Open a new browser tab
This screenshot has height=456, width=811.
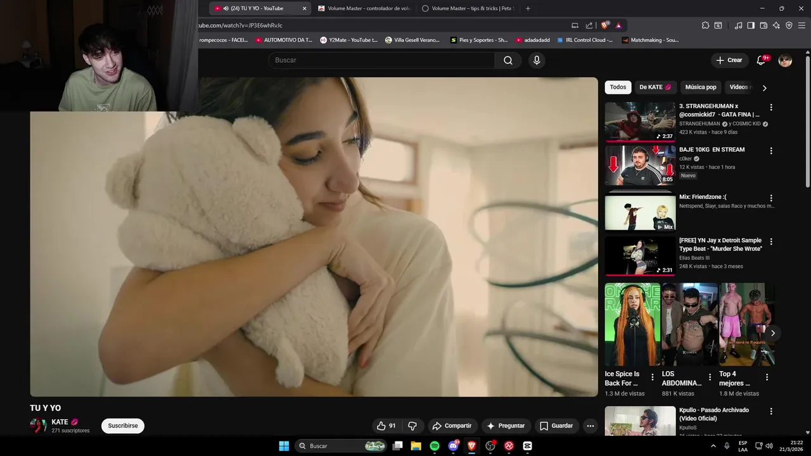528,8
